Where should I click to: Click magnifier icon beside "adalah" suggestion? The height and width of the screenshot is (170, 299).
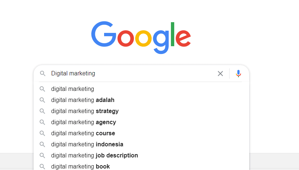click(x=42, y=100)
